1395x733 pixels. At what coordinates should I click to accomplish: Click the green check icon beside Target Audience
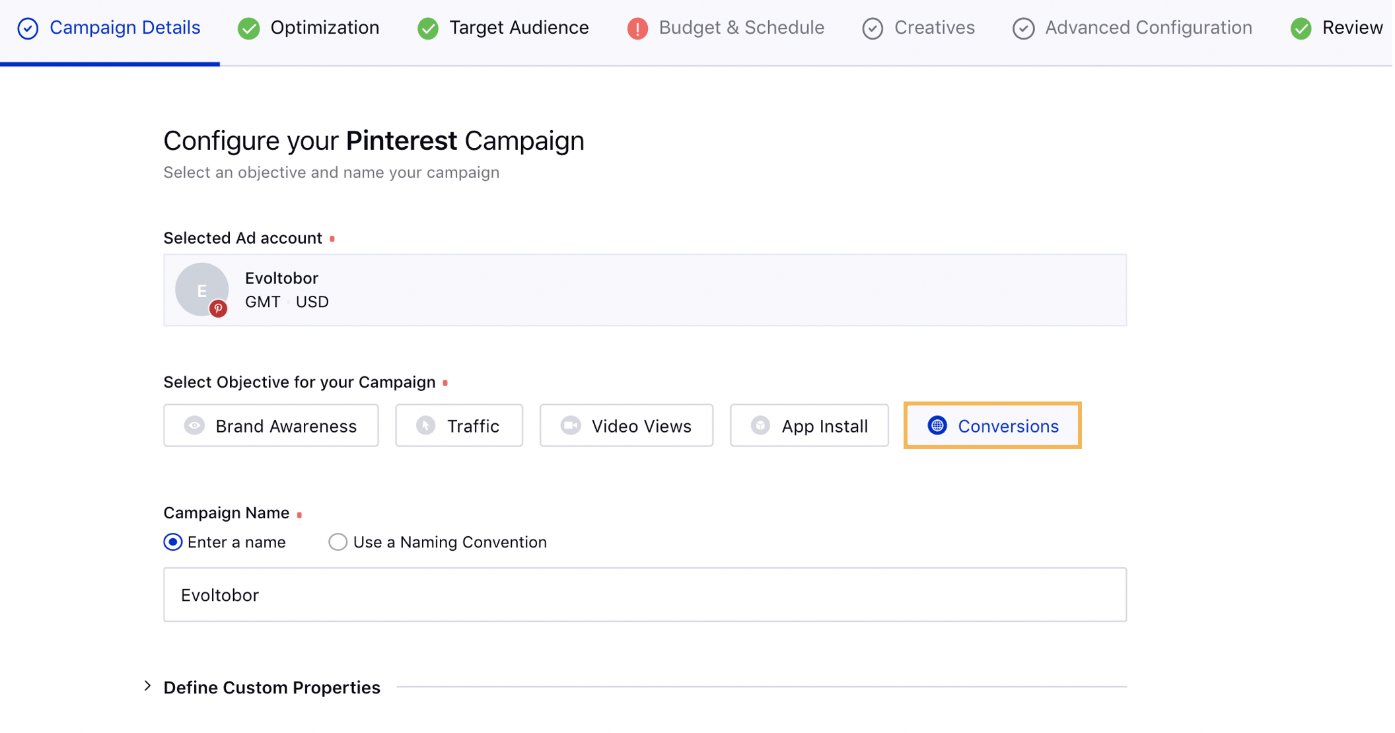[x=428, y=28]
